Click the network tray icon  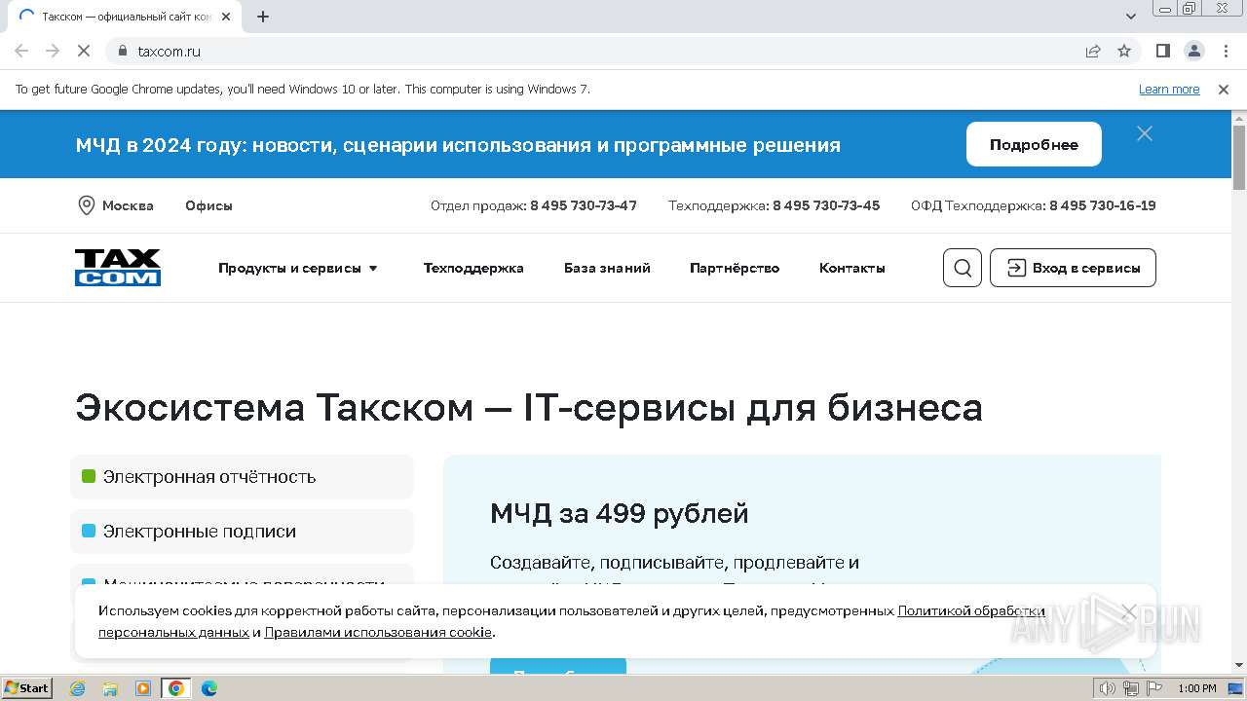1130,688
